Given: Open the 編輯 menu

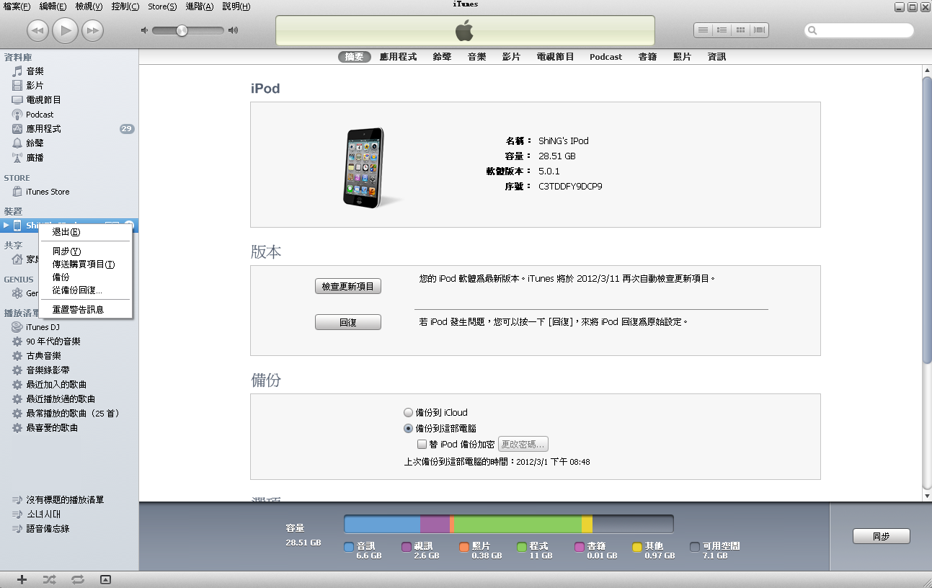Looking at the screenshot, I should tap(53, 6).
